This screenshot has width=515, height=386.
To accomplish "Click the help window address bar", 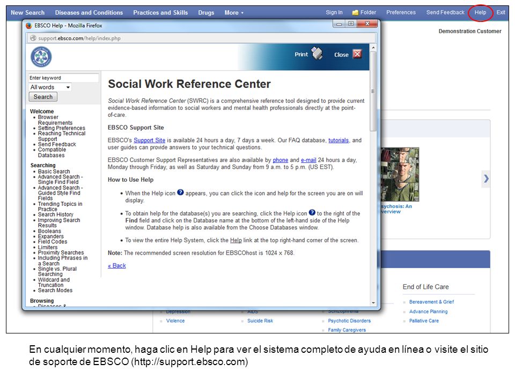I will pos(201,38).
